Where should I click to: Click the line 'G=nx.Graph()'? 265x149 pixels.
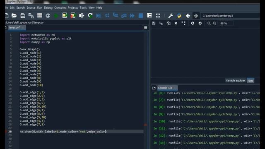(x=29, y=49)
